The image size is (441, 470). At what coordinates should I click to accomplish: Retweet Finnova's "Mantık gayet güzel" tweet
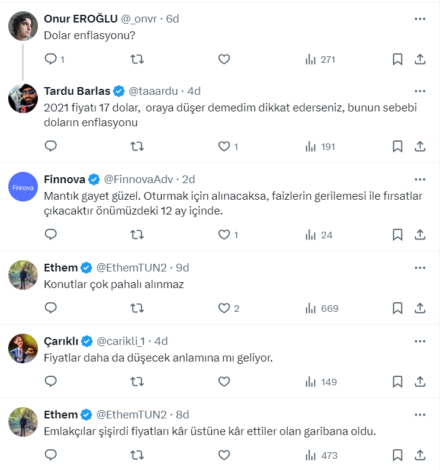pos(137,235)
